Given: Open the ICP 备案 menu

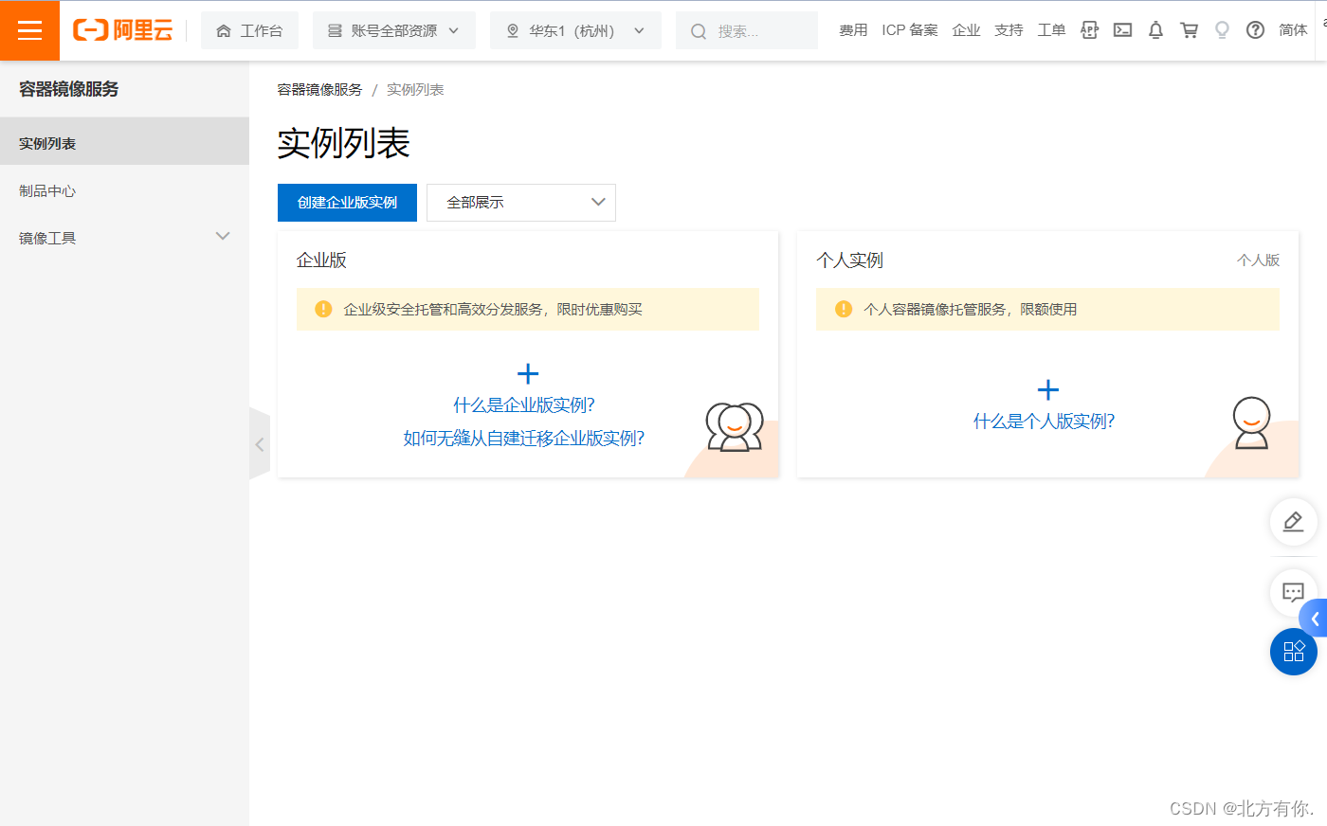Looking at the screenshot, I should coord(910,30).
